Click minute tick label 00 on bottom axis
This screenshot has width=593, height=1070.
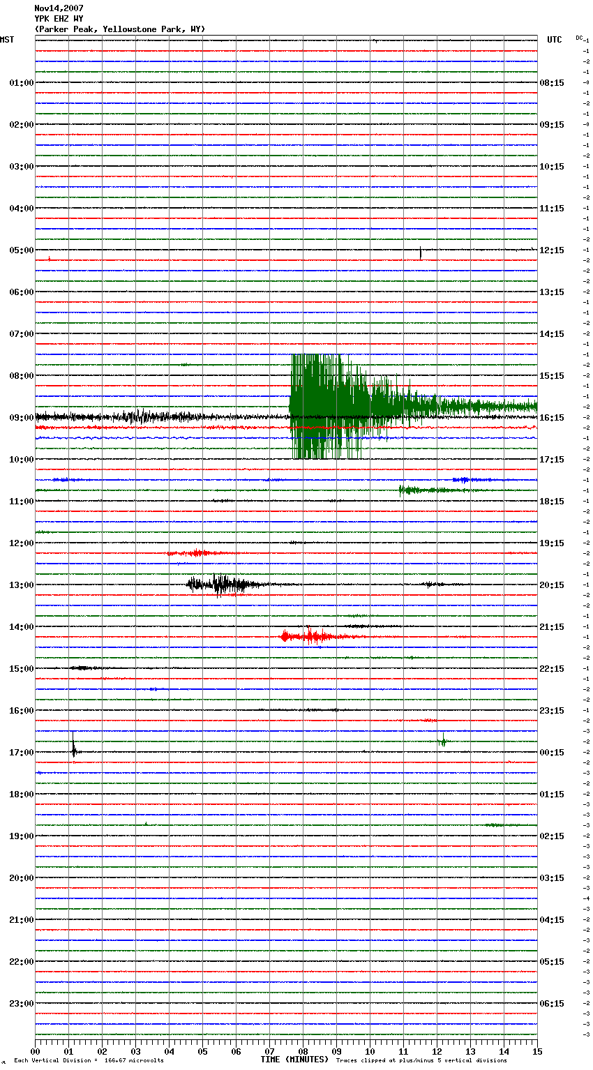tap(35, 1051)
